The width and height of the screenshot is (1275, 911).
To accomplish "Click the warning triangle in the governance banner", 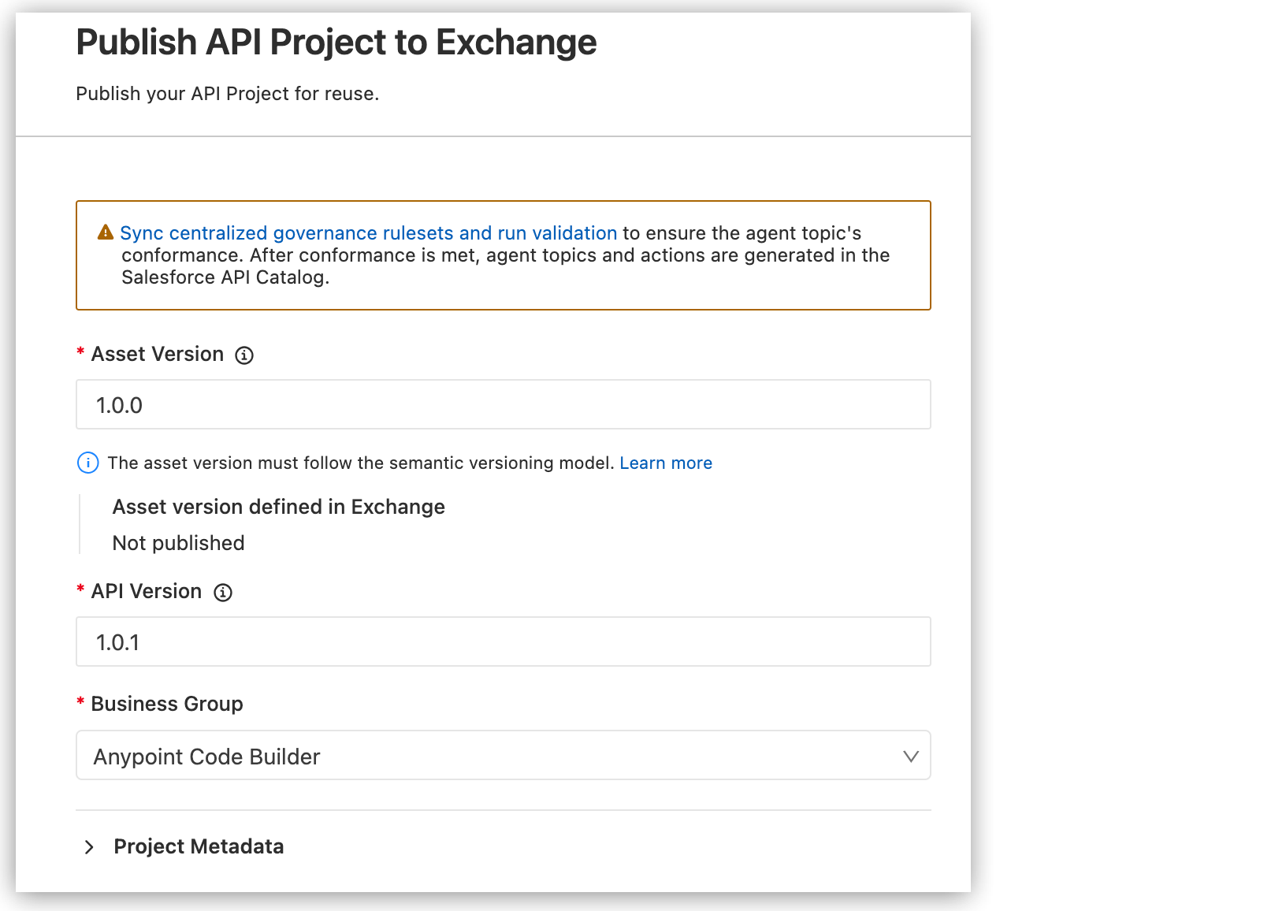I will click(104, 232).
